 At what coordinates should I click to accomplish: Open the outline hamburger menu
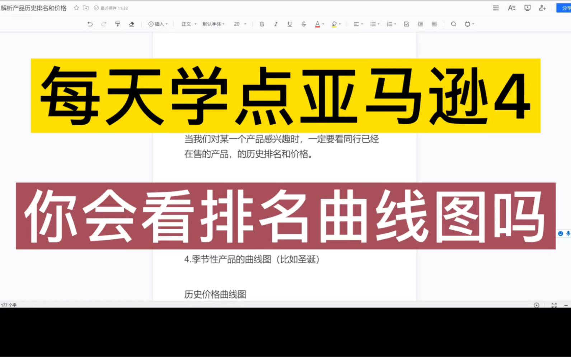(x=496, y=8)
